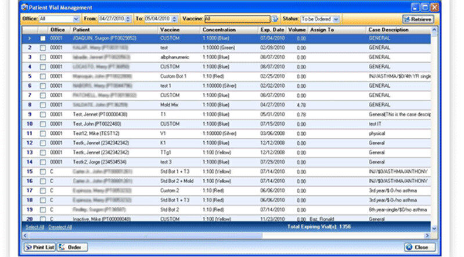Expand the Status dropdown showing To be Ordered
This screenshot has width=464, height=257.
(x=336, y=19)
